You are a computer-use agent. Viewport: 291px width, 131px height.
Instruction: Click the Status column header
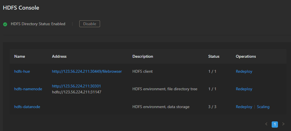[214, 56]
